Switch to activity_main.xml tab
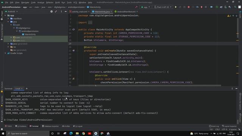The image size is (242, 136). point(79,12)
